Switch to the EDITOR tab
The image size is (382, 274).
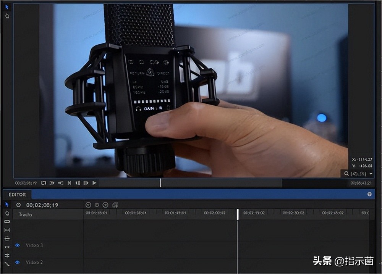pyautogui.click(x=17, y=195)
